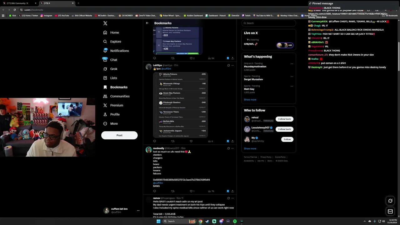Open the Twitch bookmark
The height and width of the screenshot is (225, 400).
(x=246, y=16)
